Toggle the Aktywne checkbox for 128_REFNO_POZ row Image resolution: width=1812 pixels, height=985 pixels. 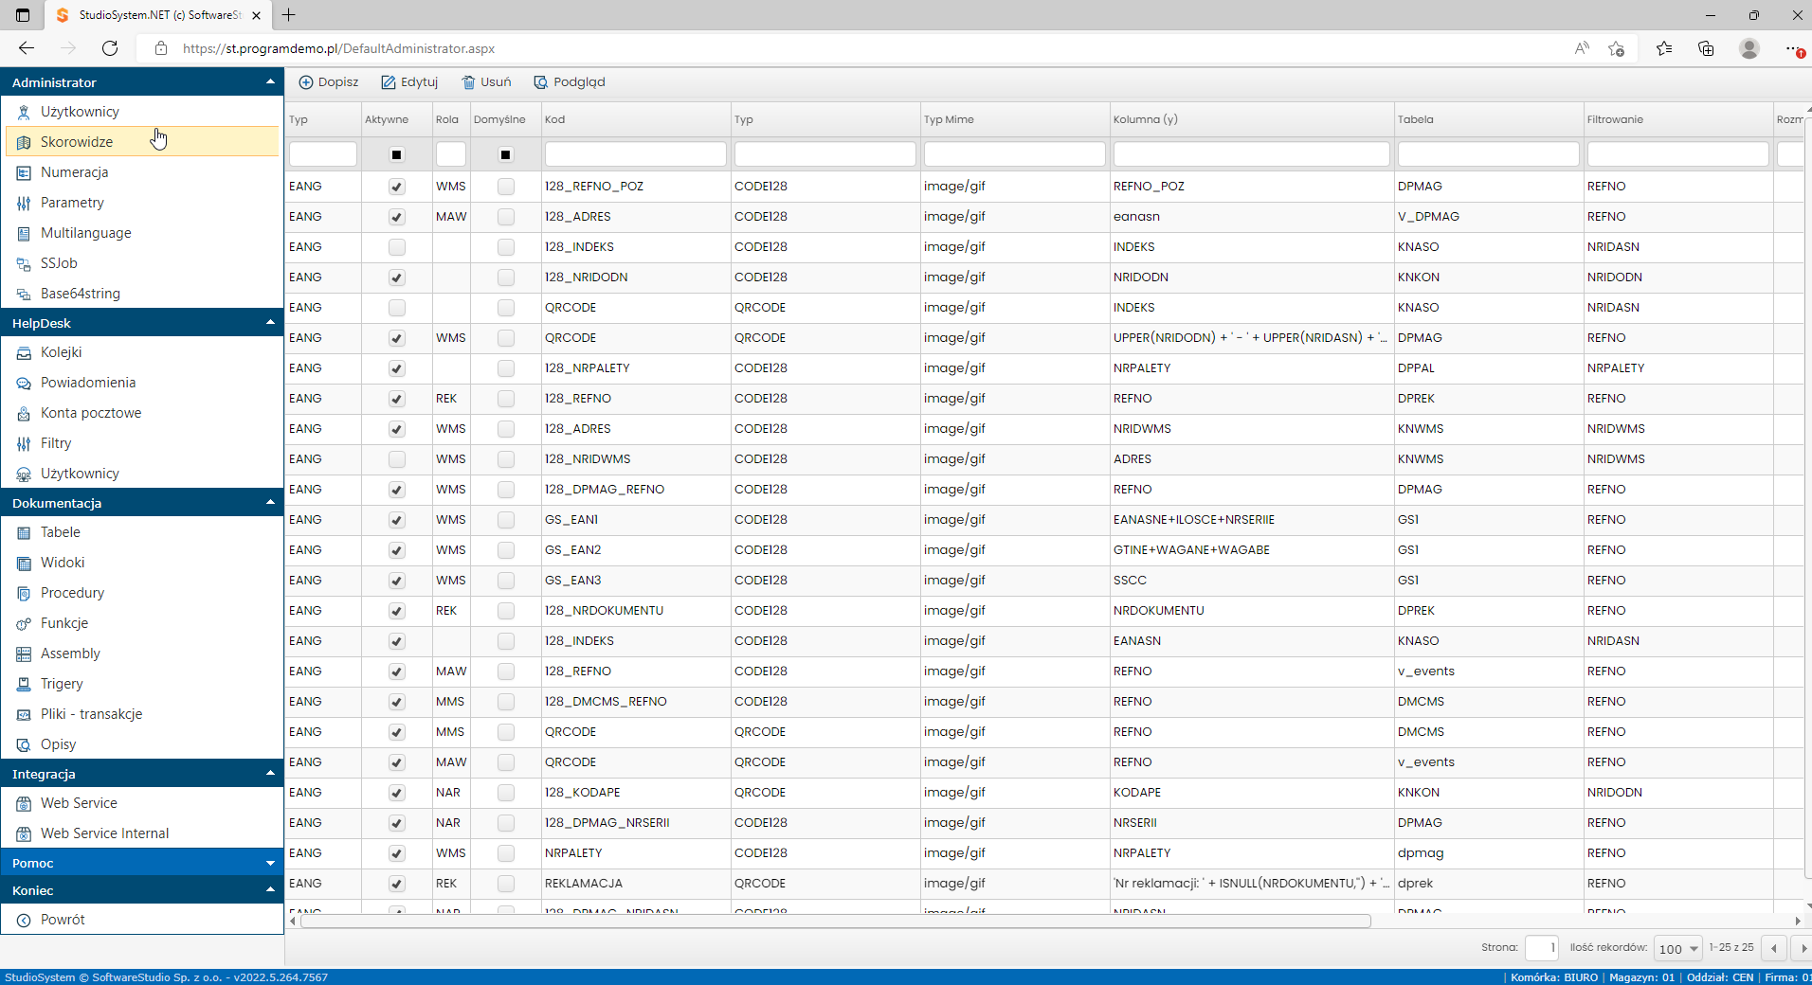coord(397,187)
